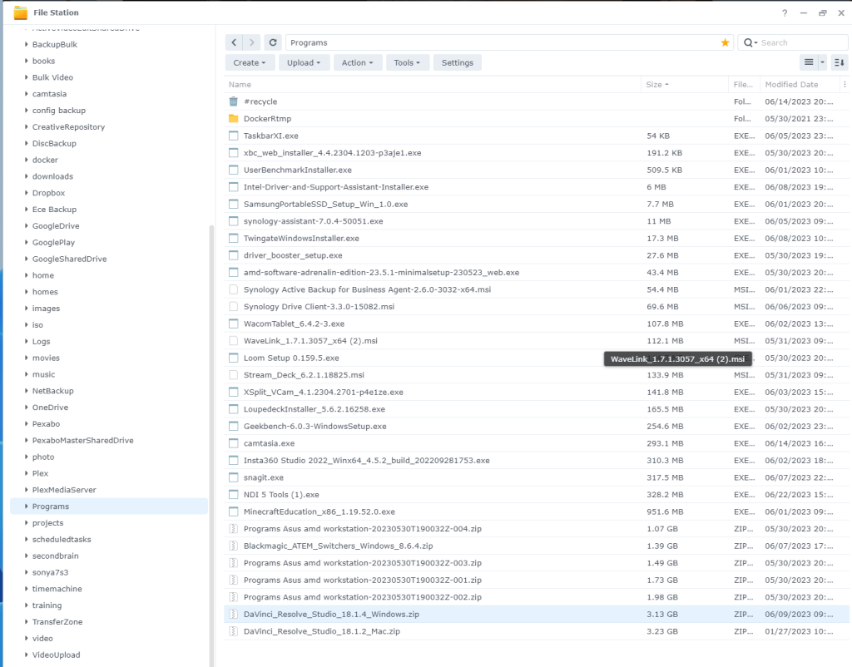The width and height of the screenshot is (852, 667).
Task: Click the file icon for snagit.exe
Action: (234, 477)
